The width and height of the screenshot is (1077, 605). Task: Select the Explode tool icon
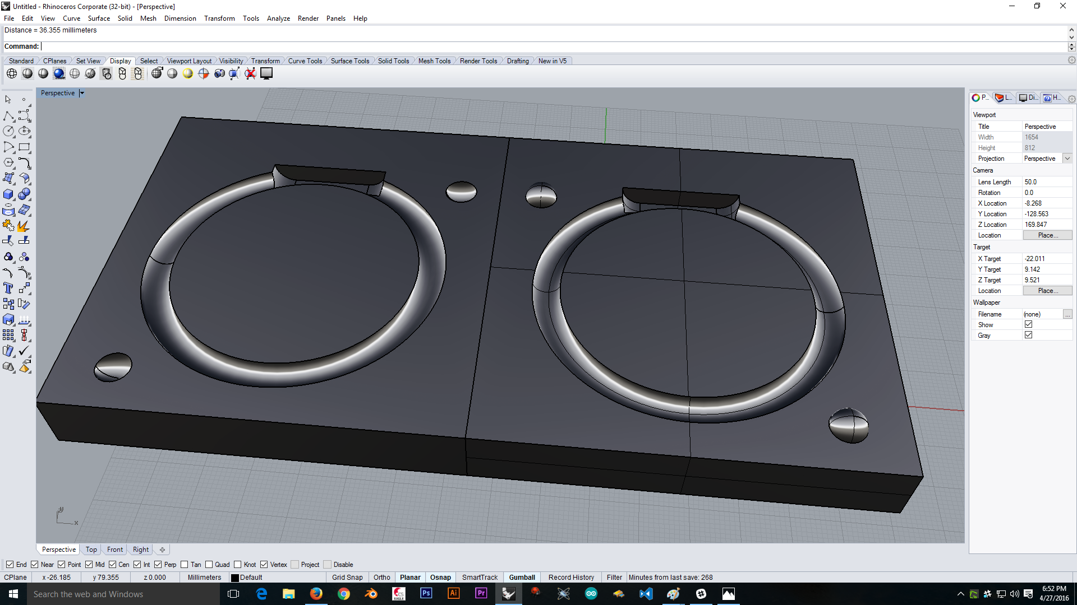point(24,226)
